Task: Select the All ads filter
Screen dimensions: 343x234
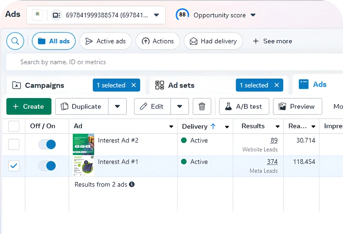Action: [53, 41]
